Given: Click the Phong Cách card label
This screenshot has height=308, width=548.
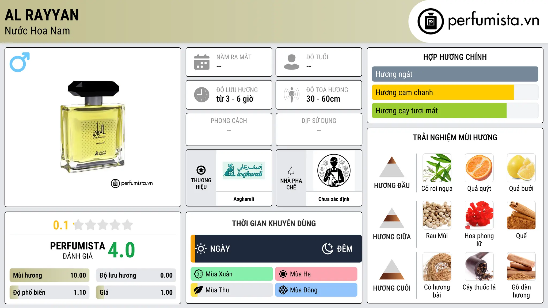Looking at the screenshot, I should (229, 121).
